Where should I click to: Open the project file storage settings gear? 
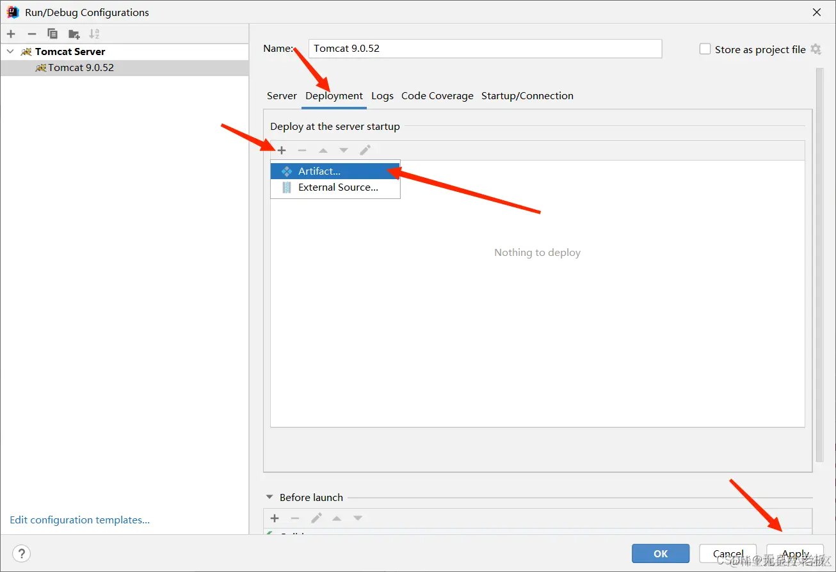click(x=816, y=49)
